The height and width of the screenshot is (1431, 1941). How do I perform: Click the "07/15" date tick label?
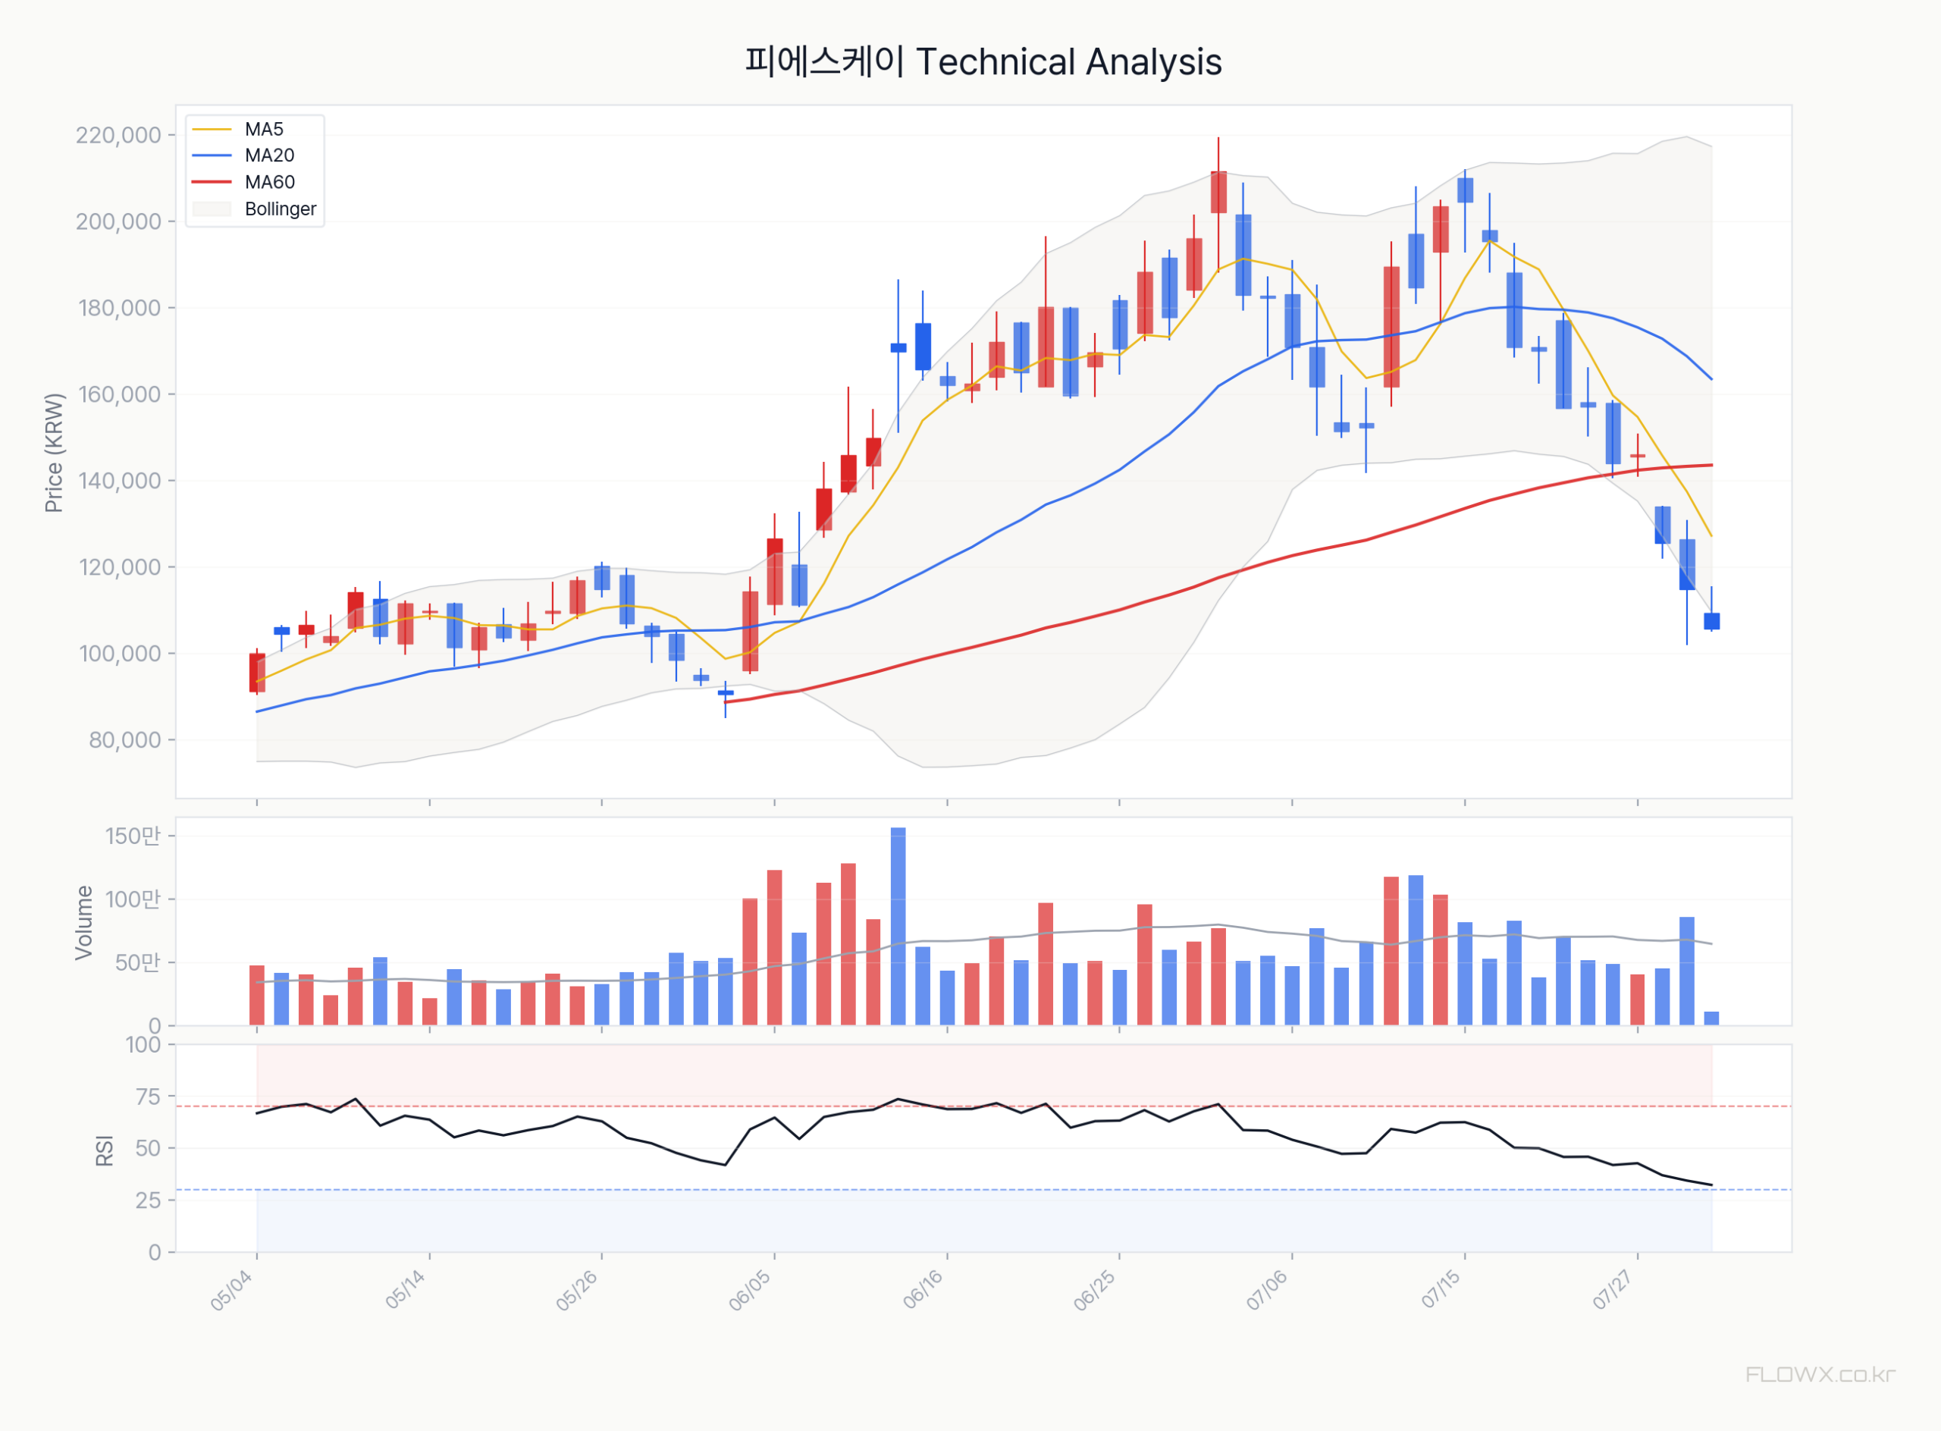pos(1440,1291)
